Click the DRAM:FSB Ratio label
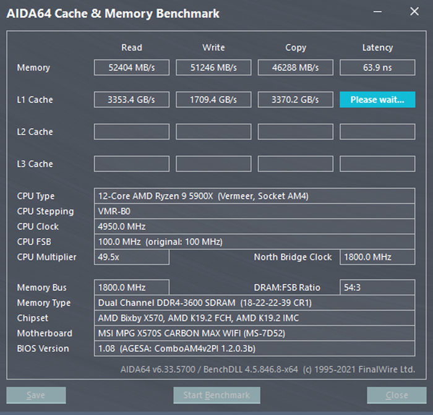 click(287, 288)
